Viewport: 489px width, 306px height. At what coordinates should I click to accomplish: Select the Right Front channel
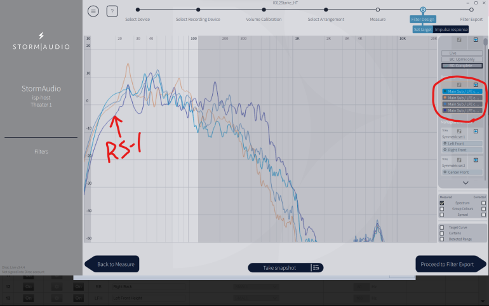462,150
